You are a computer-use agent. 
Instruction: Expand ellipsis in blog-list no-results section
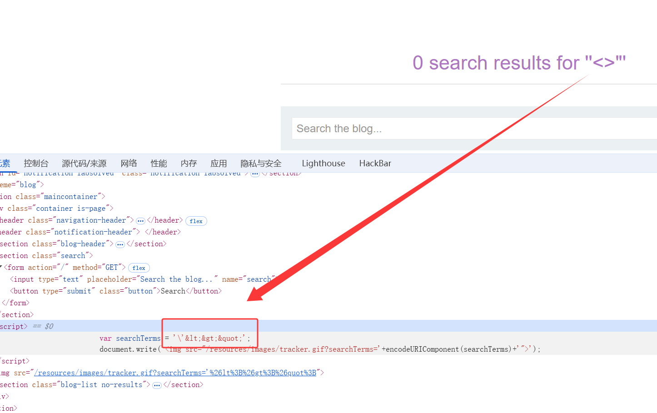click(157, 385)
